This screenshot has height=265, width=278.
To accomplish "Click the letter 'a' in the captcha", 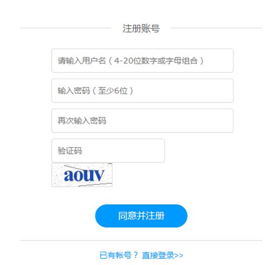I will [69, 175].
